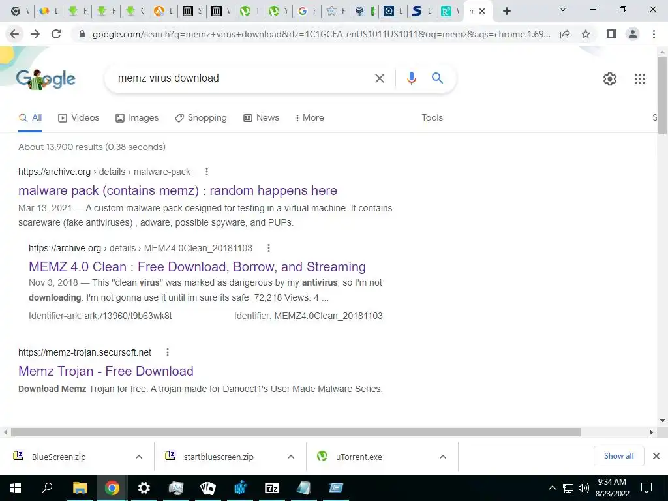This screenshot has width=668, height=501.
Task: Go back to the previous page
Action: point(14,34)
